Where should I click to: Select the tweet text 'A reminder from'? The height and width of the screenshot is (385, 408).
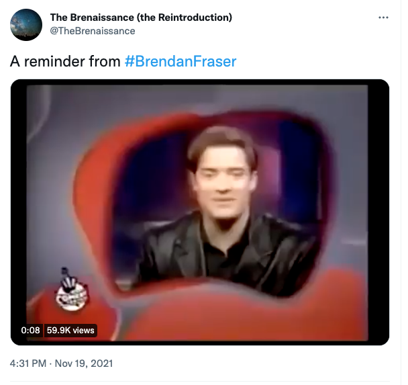(65, 61)
